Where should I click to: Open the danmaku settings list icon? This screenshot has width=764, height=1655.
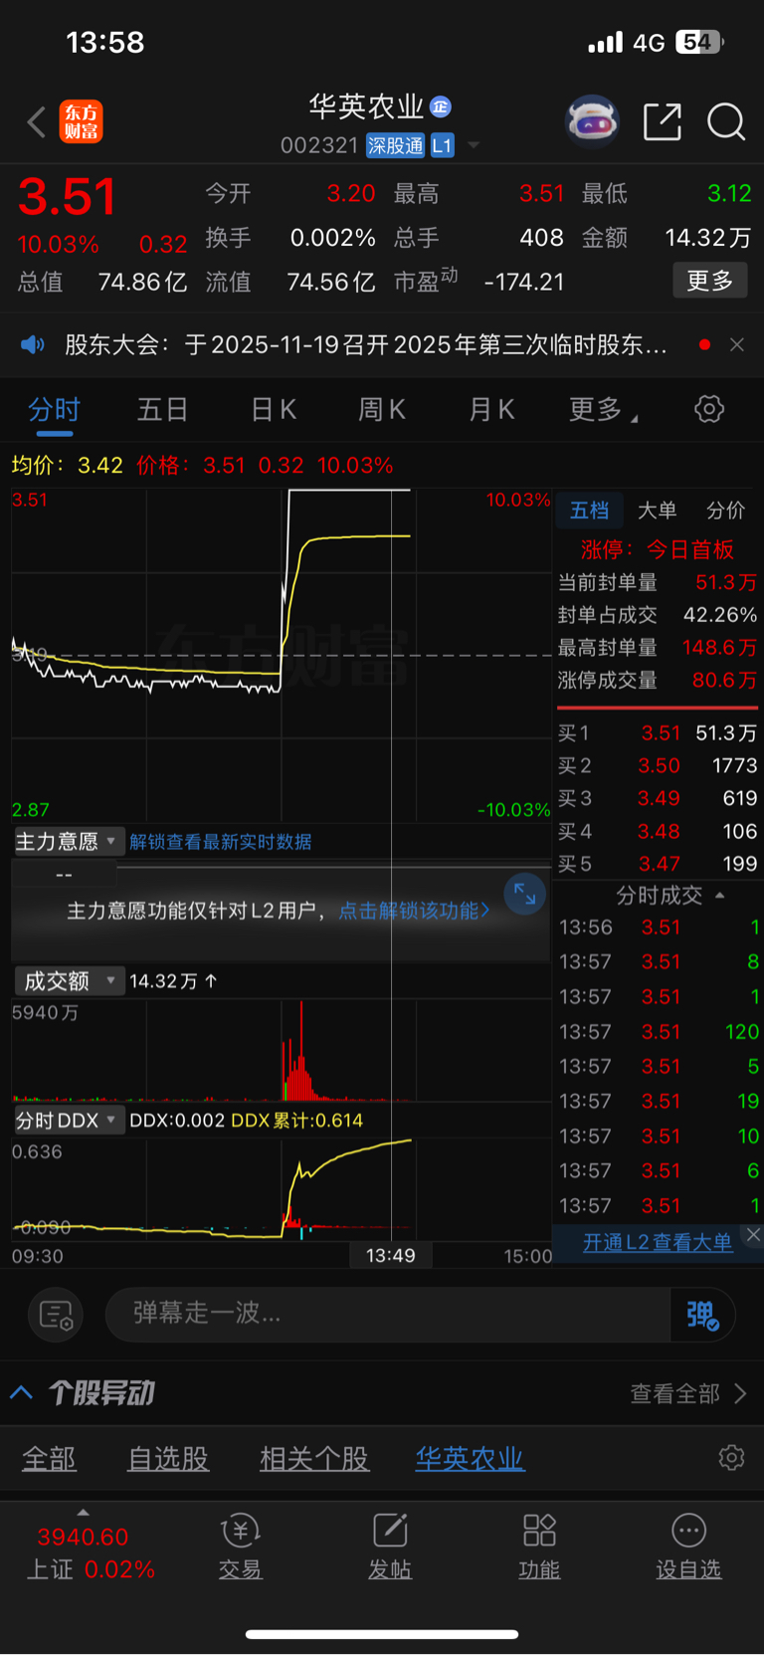pos(56,1315)
